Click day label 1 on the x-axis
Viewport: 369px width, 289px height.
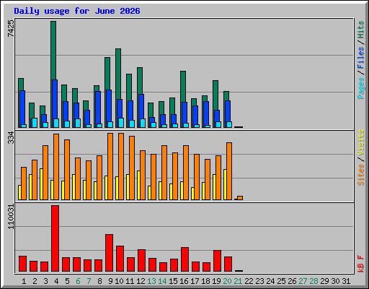(x=24, y=281)
